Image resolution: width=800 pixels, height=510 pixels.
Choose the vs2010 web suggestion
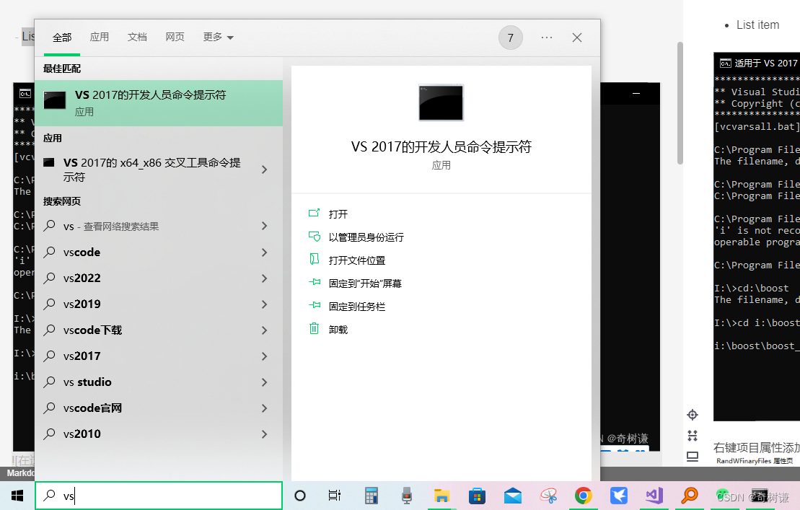click(x=82, y=434)
